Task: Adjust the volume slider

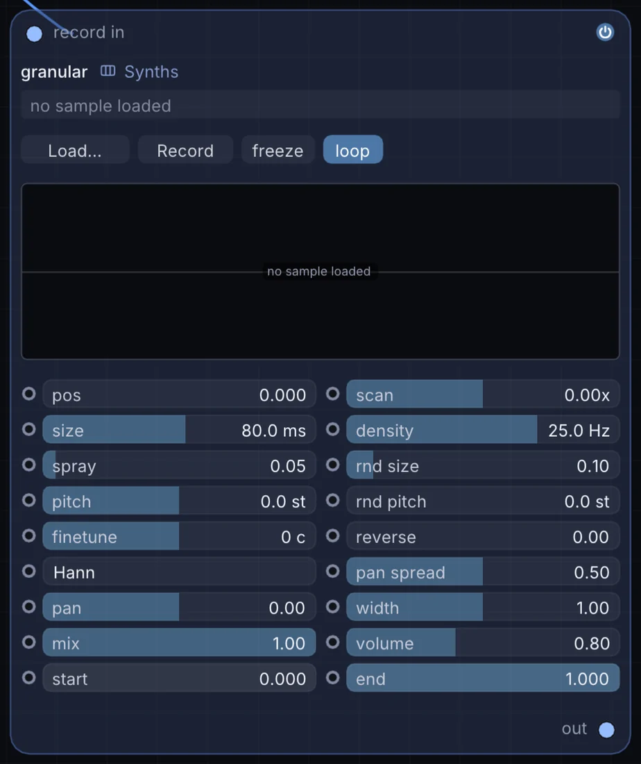Action: (x=483, y=642)
